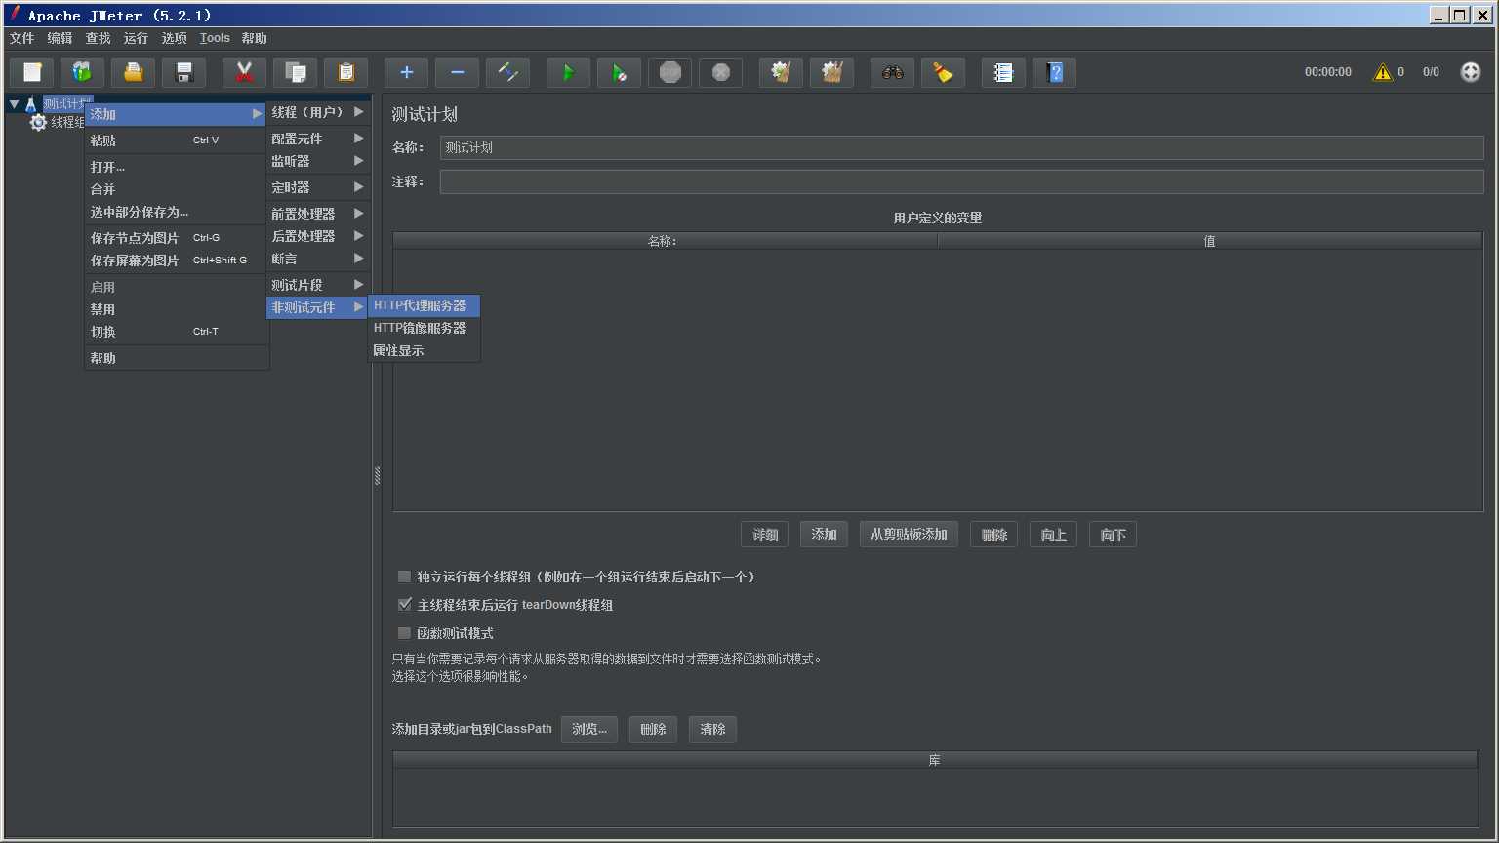This screenshot has width=1499, height=843.
Task: Click the Toggle enable/disable icon
Action: coord(507,72)
